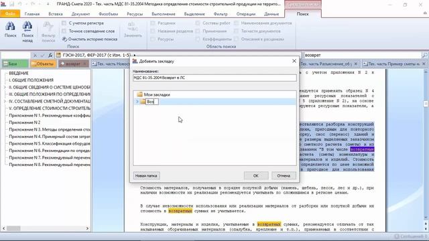The image size is (429, 241).
Task: Switch to the Данные ribbon tab
Action: [x=271, y=14]
